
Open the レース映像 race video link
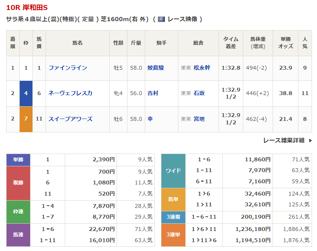click(x=182, y=19)
